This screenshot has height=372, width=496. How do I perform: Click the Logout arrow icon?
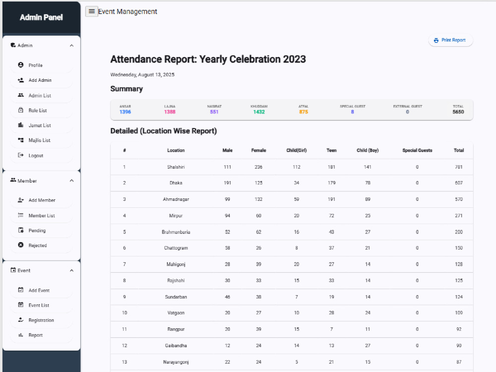(x=20, y=155)
